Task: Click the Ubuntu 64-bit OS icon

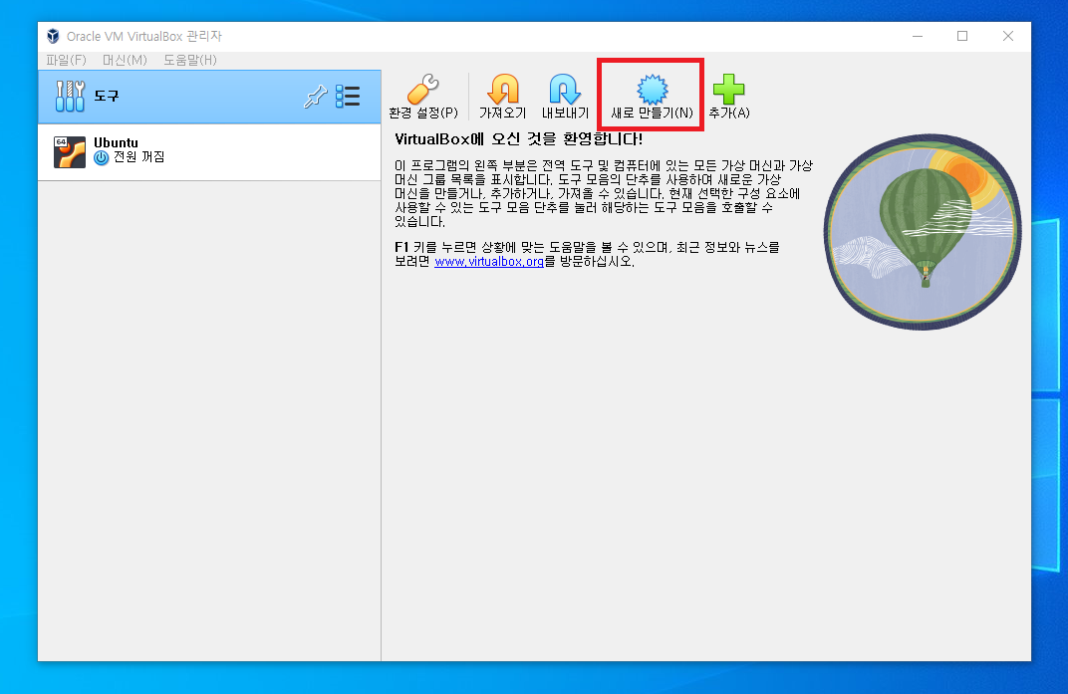Action: pos(70,152)
